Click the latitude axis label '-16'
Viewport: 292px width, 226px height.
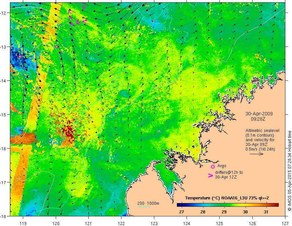(4, 149)
